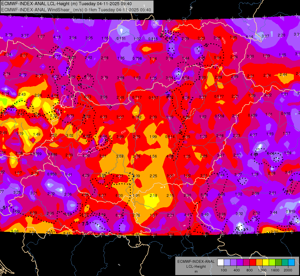
Task: Click the wind shear value 4.07
Action: point(253,135)
